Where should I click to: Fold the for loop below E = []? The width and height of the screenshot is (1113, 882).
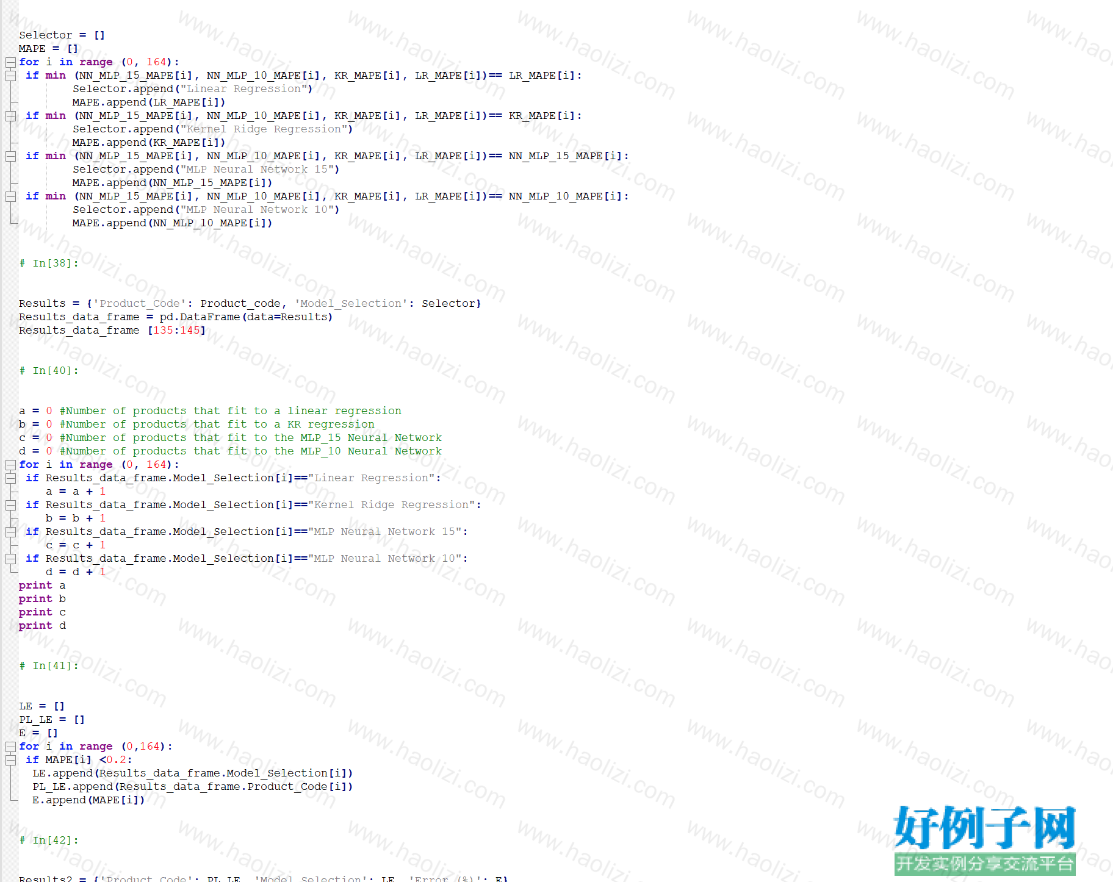pos(10,747)
